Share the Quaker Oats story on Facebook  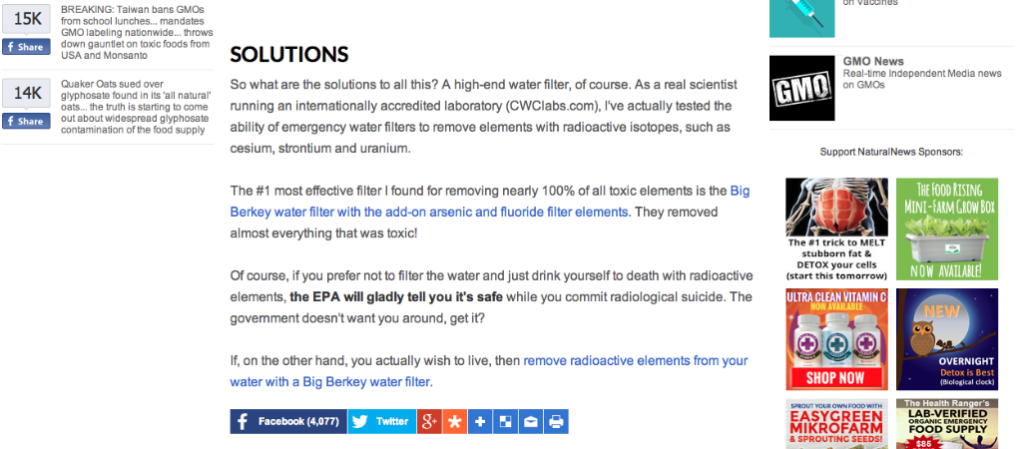click(x=26, y=121)
